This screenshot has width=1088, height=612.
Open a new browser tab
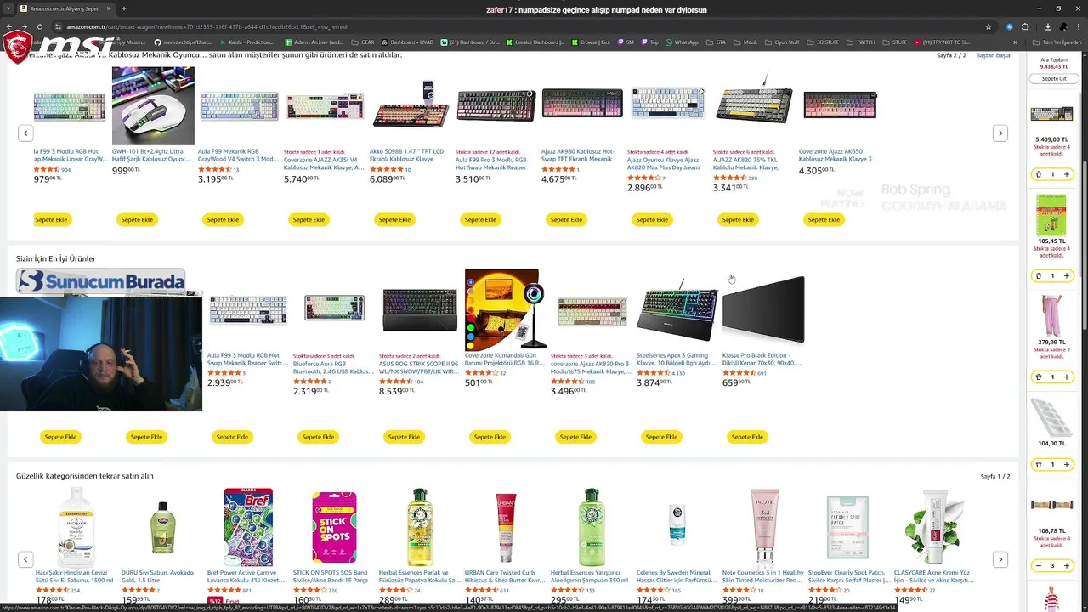124,8
